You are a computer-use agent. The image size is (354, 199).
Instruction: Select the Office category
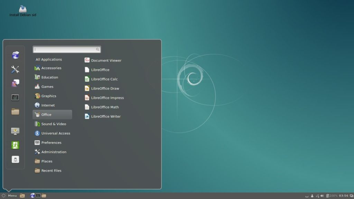(53, 115)
